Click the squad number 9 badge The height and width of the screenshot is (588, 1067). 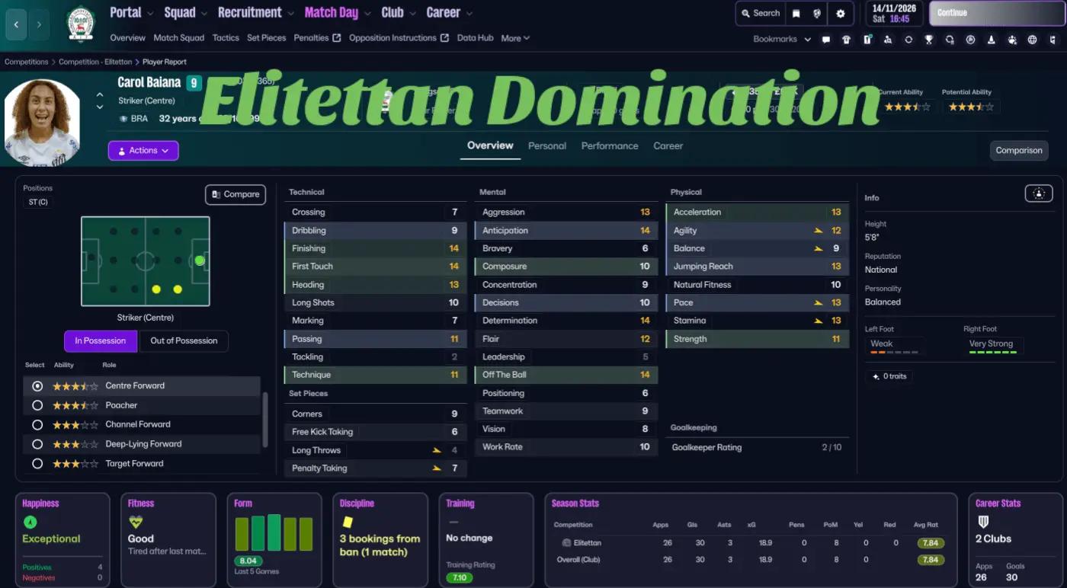click(x=194, y=84)
